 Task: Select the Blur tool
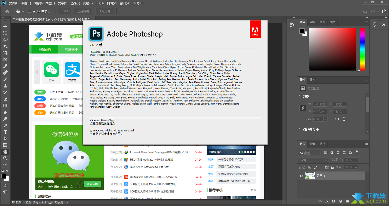5,112
